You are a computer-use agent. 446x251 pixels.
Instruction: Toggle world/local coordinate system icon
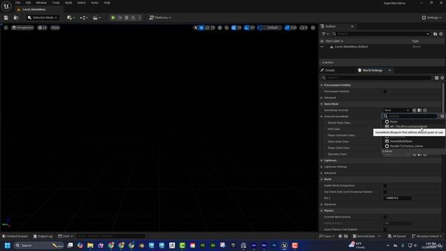tap(220, 28)
